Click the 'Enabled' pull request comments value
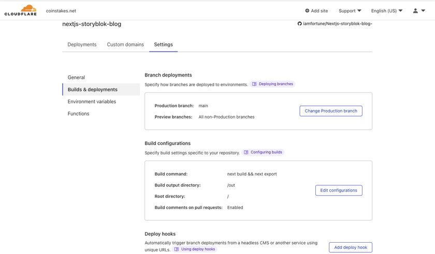This screenshot has width=435, height=254. point(235,208)
